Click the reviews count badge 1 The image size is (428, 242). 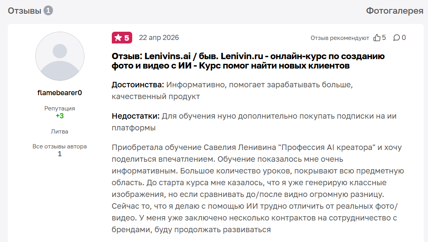[x=48, y=11]
